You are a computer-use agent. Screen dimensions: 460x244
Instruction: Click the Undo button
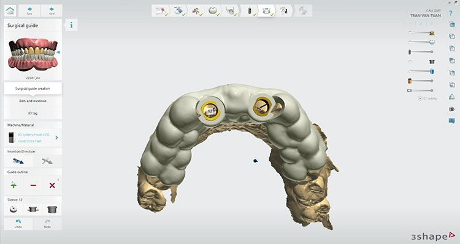pos(18,224)
